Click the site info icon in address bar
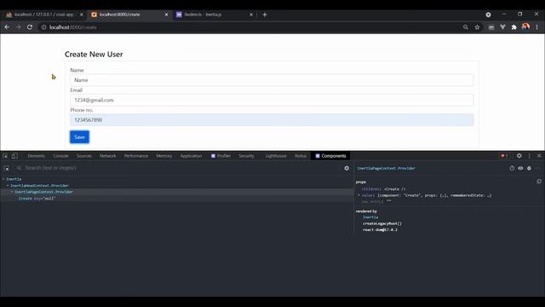The width and height of the screenshot is (545, 307). [43, 27]
